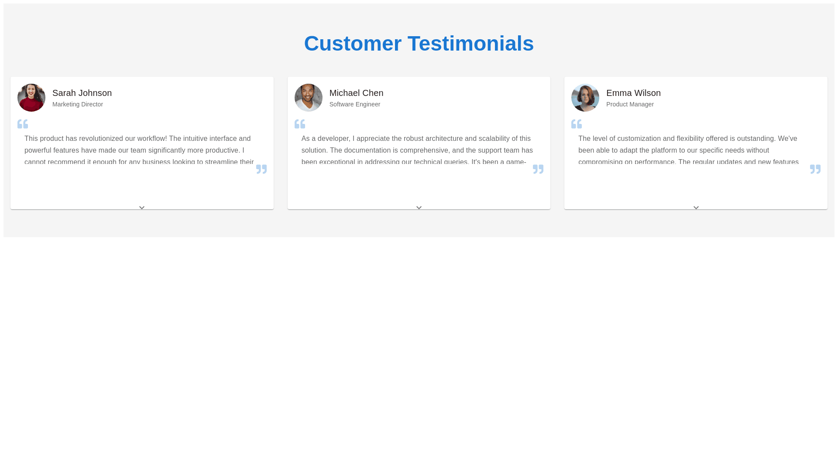The height and width of the screenshot is (471, 838).
Task: Click the Software Engineer subtitle
Action: (355, 104)
